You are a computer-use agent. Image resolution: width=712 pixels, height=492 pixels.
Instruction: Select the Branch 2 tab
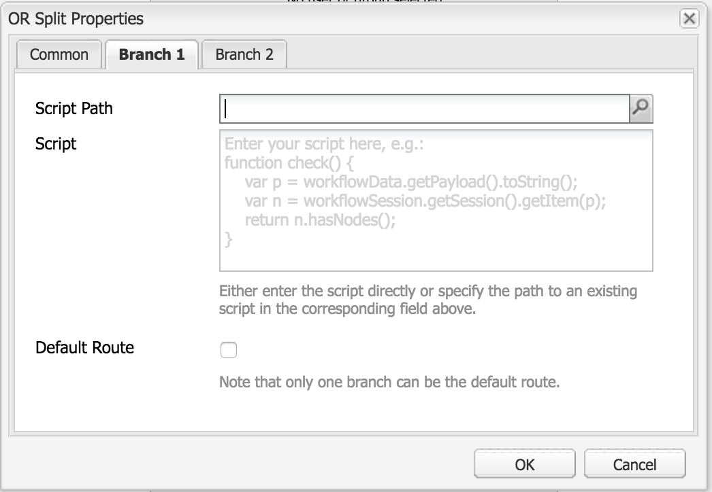(x=244, y=54)
